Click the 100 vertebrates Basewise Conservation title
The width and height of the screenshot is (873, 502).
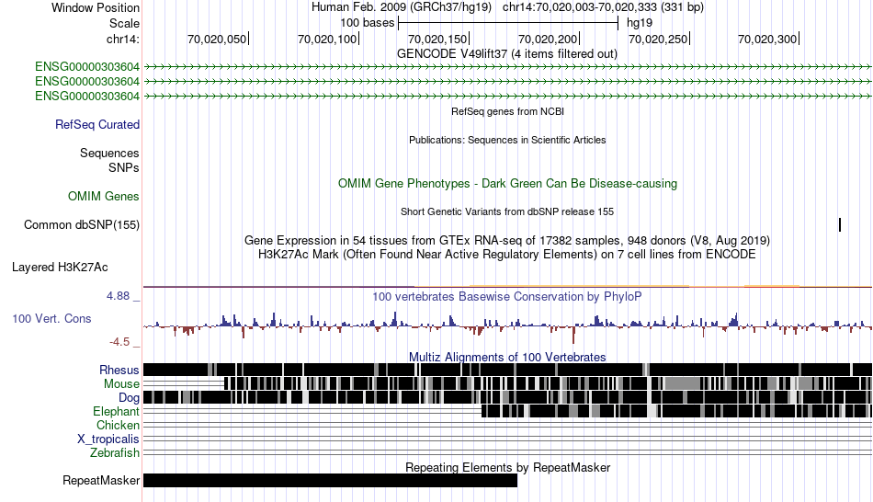coord(507,296)
